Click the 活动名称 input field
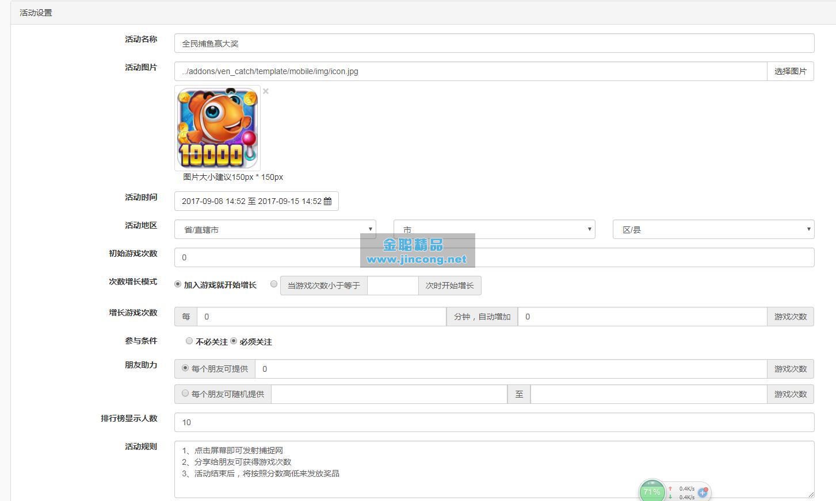The width and height of the screenshot is (836, 501). click(494, 43)
